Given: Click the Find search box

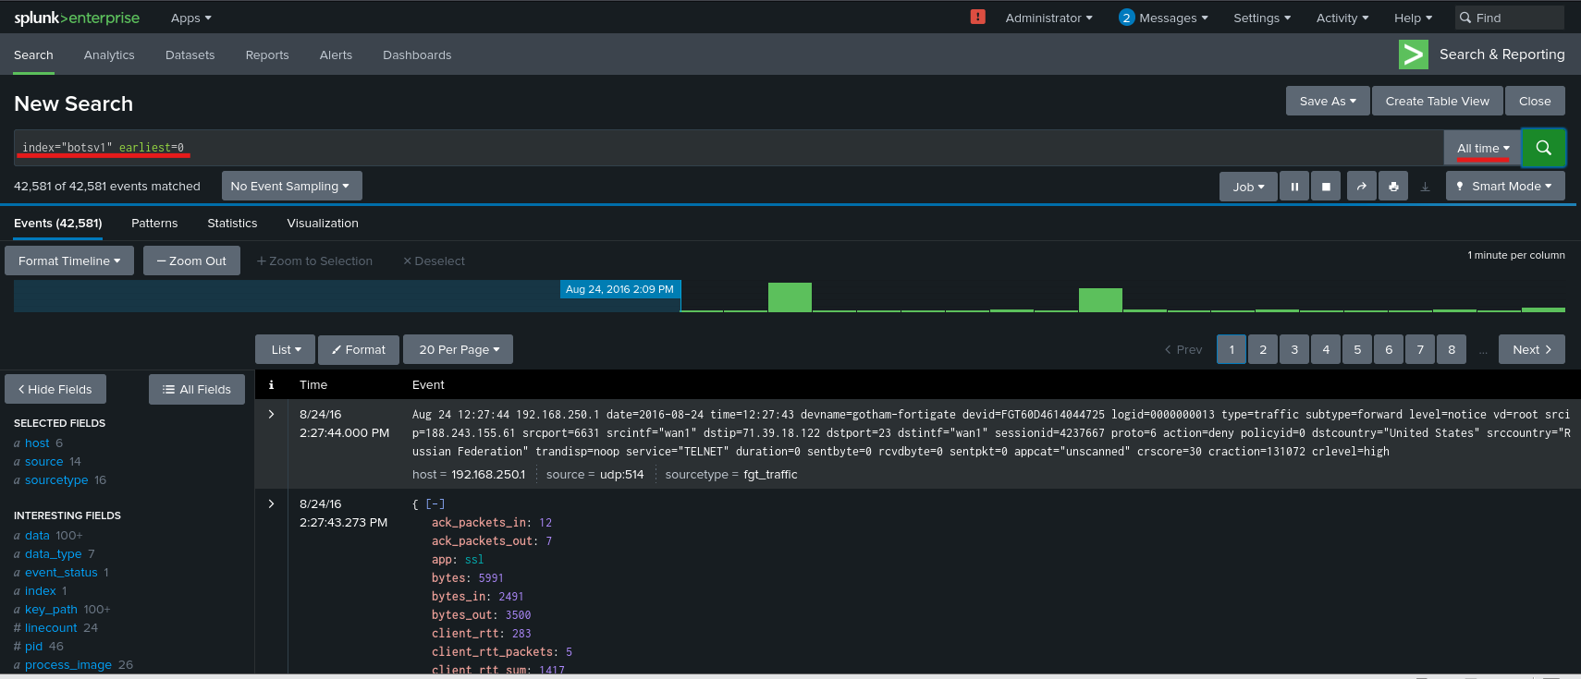Looking at the screenshot, I should (1510, 18).
